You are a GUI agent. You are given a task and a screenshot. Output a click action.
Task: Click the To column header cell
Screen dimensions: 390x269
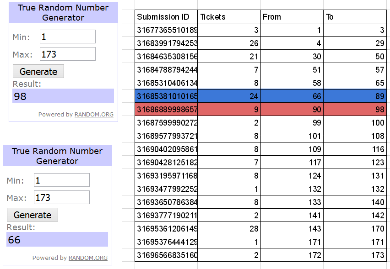tap(355, 17)
